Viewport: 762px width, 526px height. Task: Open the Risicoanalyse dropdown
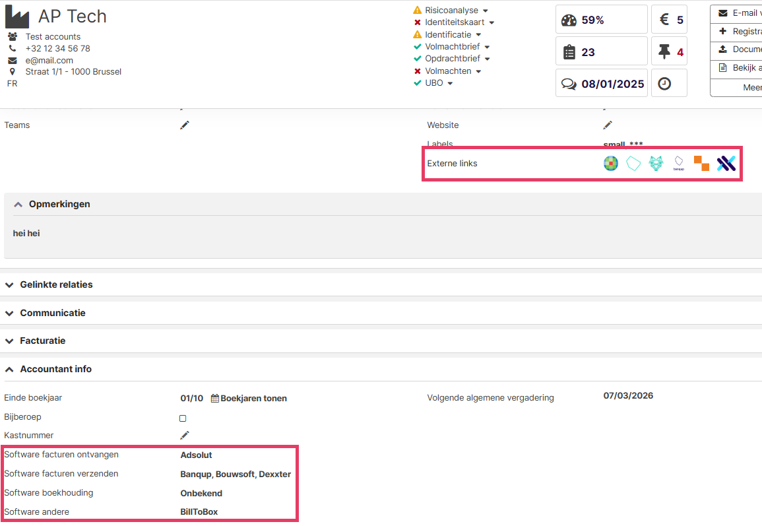coord(485,11)
